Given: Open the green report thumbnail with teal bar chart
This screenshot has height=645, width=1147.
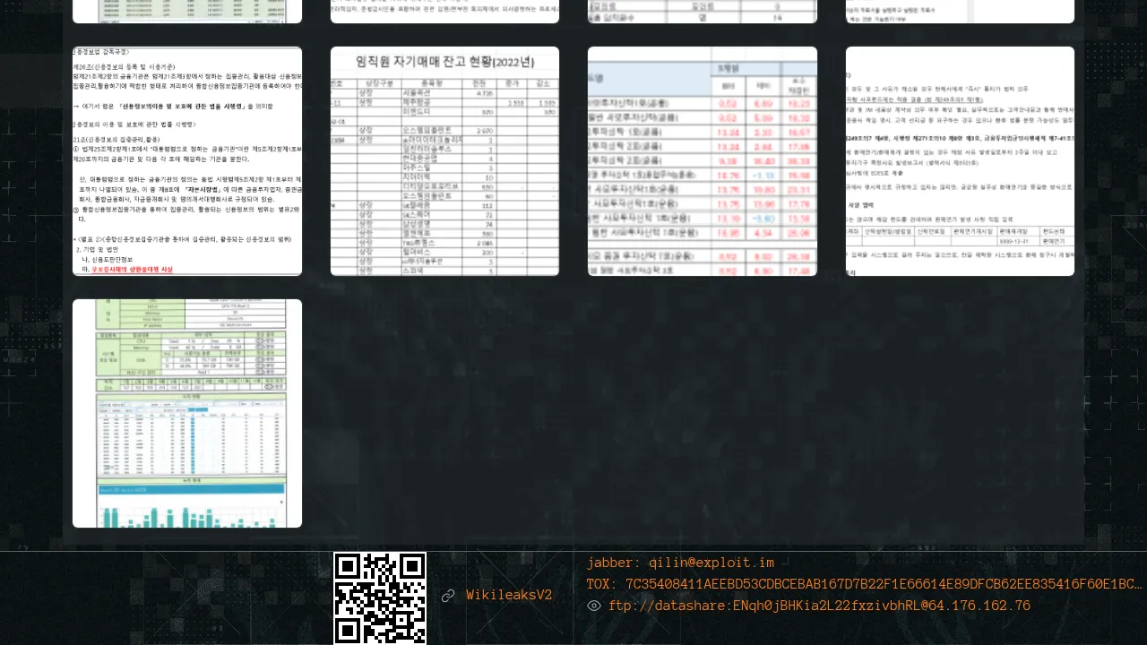Looking at the screenshot, I should pos(187,413).
